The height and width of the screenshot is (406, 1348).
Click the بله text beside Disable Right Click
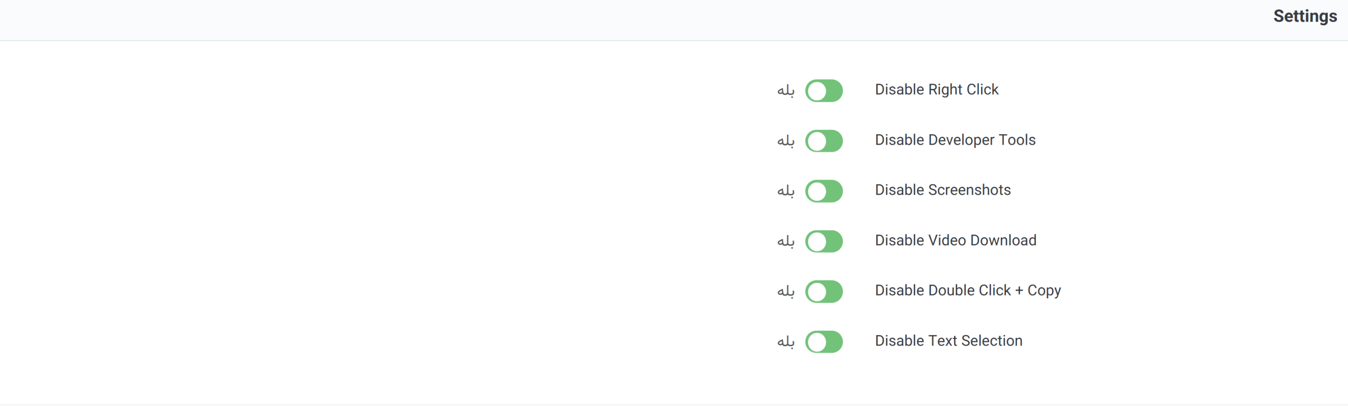(786, 91)
